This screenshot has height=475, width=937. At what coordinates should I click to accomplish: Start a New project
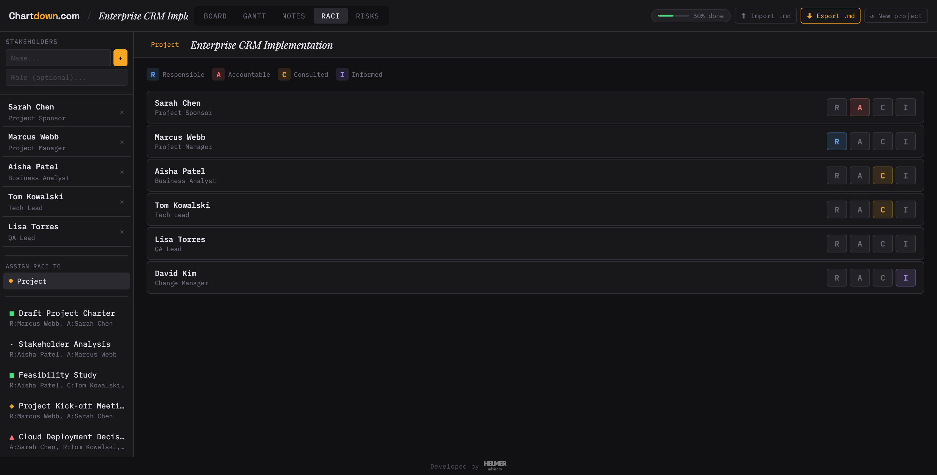click(x=896, y=16)
